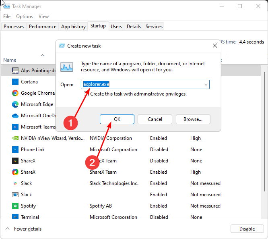Image resolution: width=268 pixels, height=239 pixels.
Task: Open the Options menu
Action: 25,17
